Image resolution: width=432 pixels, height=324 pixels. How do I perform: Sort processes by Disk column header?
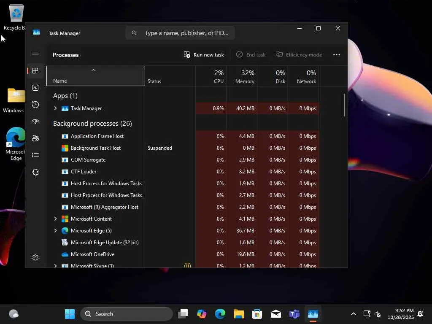(273, 76)
